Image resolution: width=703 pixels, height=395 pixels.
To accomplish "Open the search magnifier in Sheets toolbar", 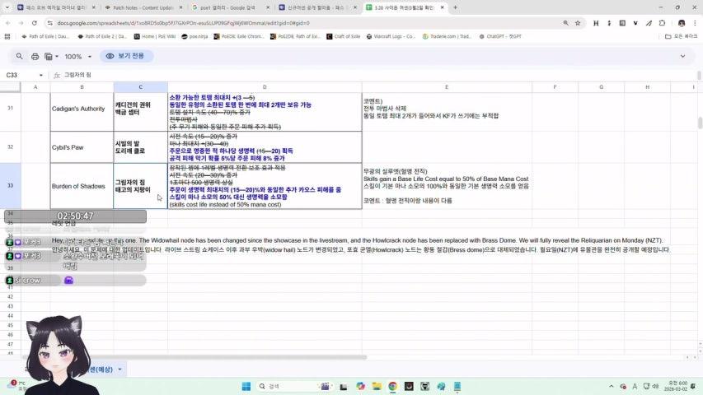I will pos(19,56).
